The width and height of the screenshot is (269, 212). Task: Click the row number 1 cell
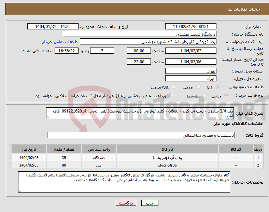[258, 158]
